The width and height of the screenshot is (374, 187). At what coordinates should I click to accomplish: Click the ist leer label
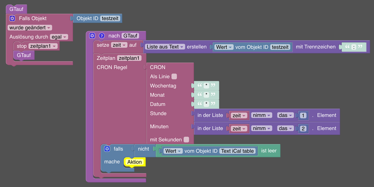[x=269, y=151]
